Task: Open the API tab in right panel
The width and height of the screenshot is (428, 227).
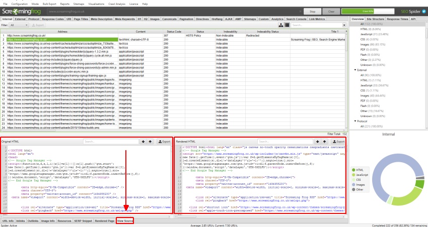Action: (413, 19)
